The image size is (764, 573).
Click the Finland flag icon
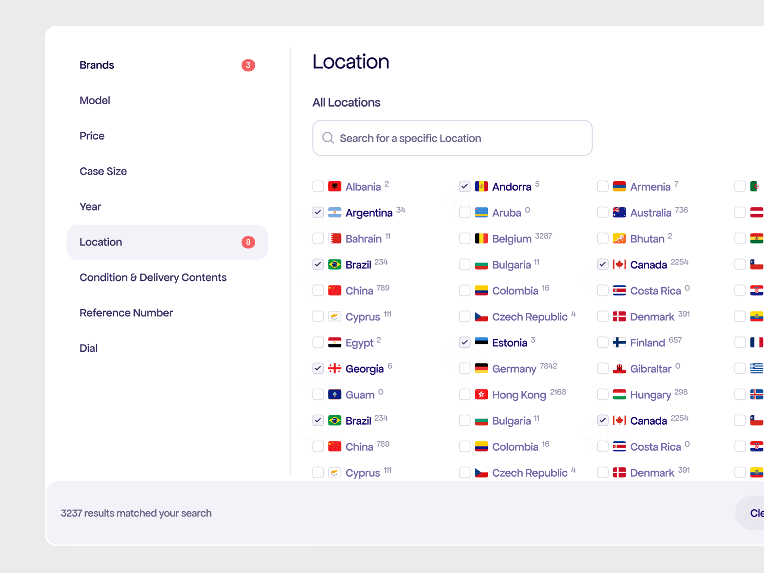point(619,342)
